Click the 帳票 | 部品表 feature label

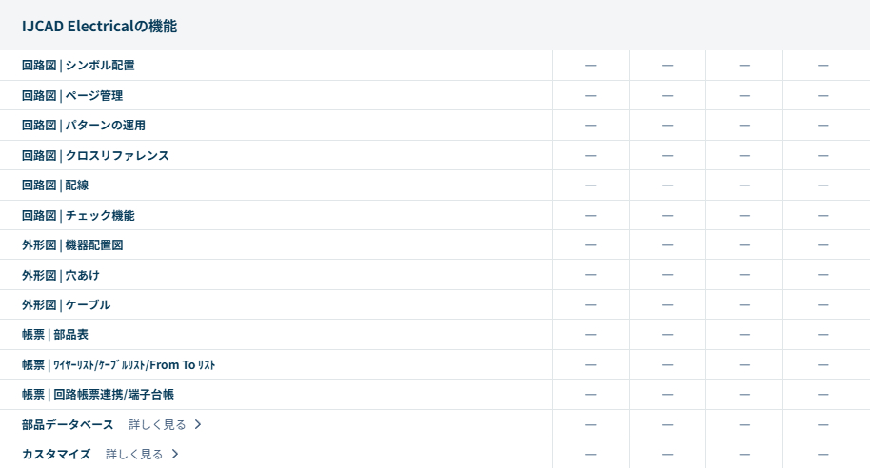click(x=55, y=335)
